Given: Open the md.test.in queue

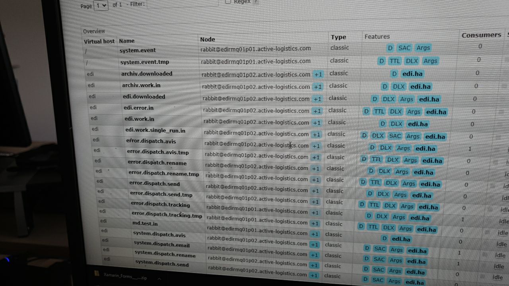Looking at the screenshot, I should (145, 224).
